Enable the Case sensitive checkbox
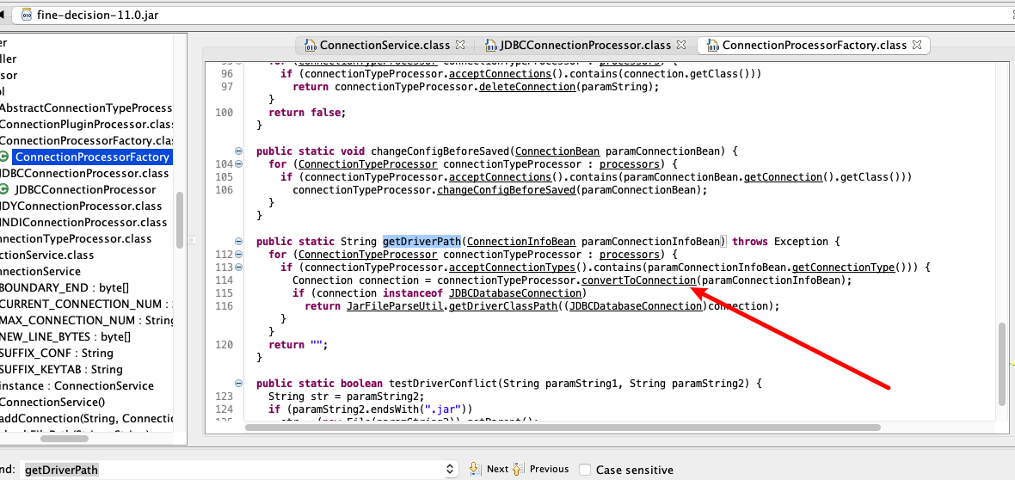Viewport: 1015px width, 480px height. (x=585, y=470)
